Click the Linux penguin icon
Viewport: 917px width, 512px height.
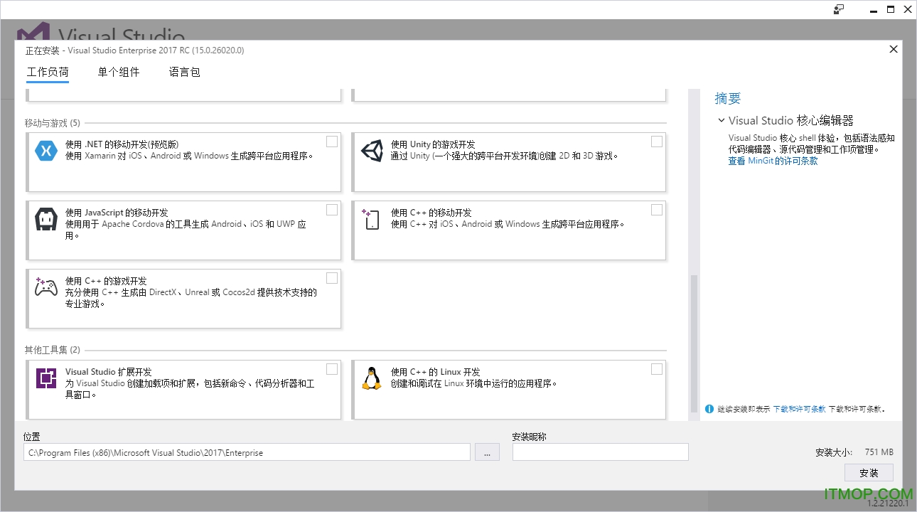[371, 378]
